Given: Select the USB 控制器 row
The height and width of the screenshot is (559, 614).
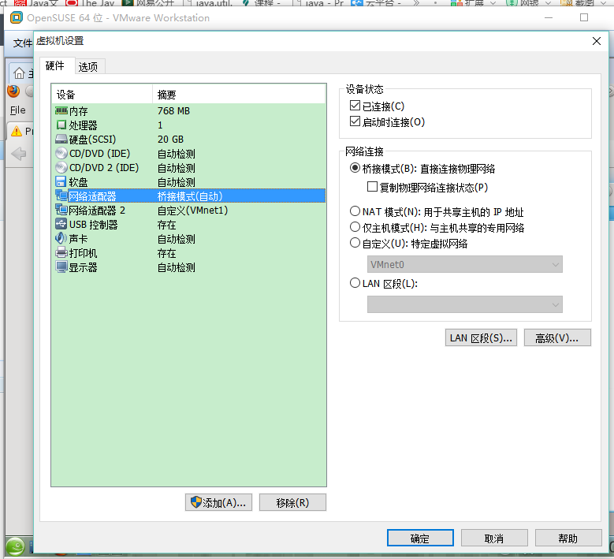Looking at the screenshot, I should 188,225.
